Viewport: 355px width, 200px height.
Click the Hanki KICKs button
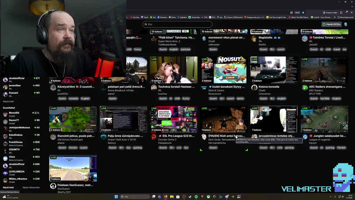331,24
